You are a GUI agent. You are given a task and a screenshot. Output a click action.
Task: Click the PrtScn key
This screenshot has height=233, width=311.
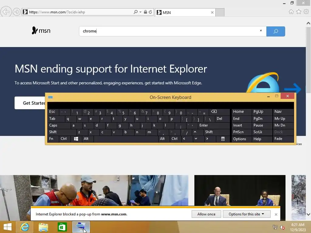pyautogui.click(x=241, y=132)
